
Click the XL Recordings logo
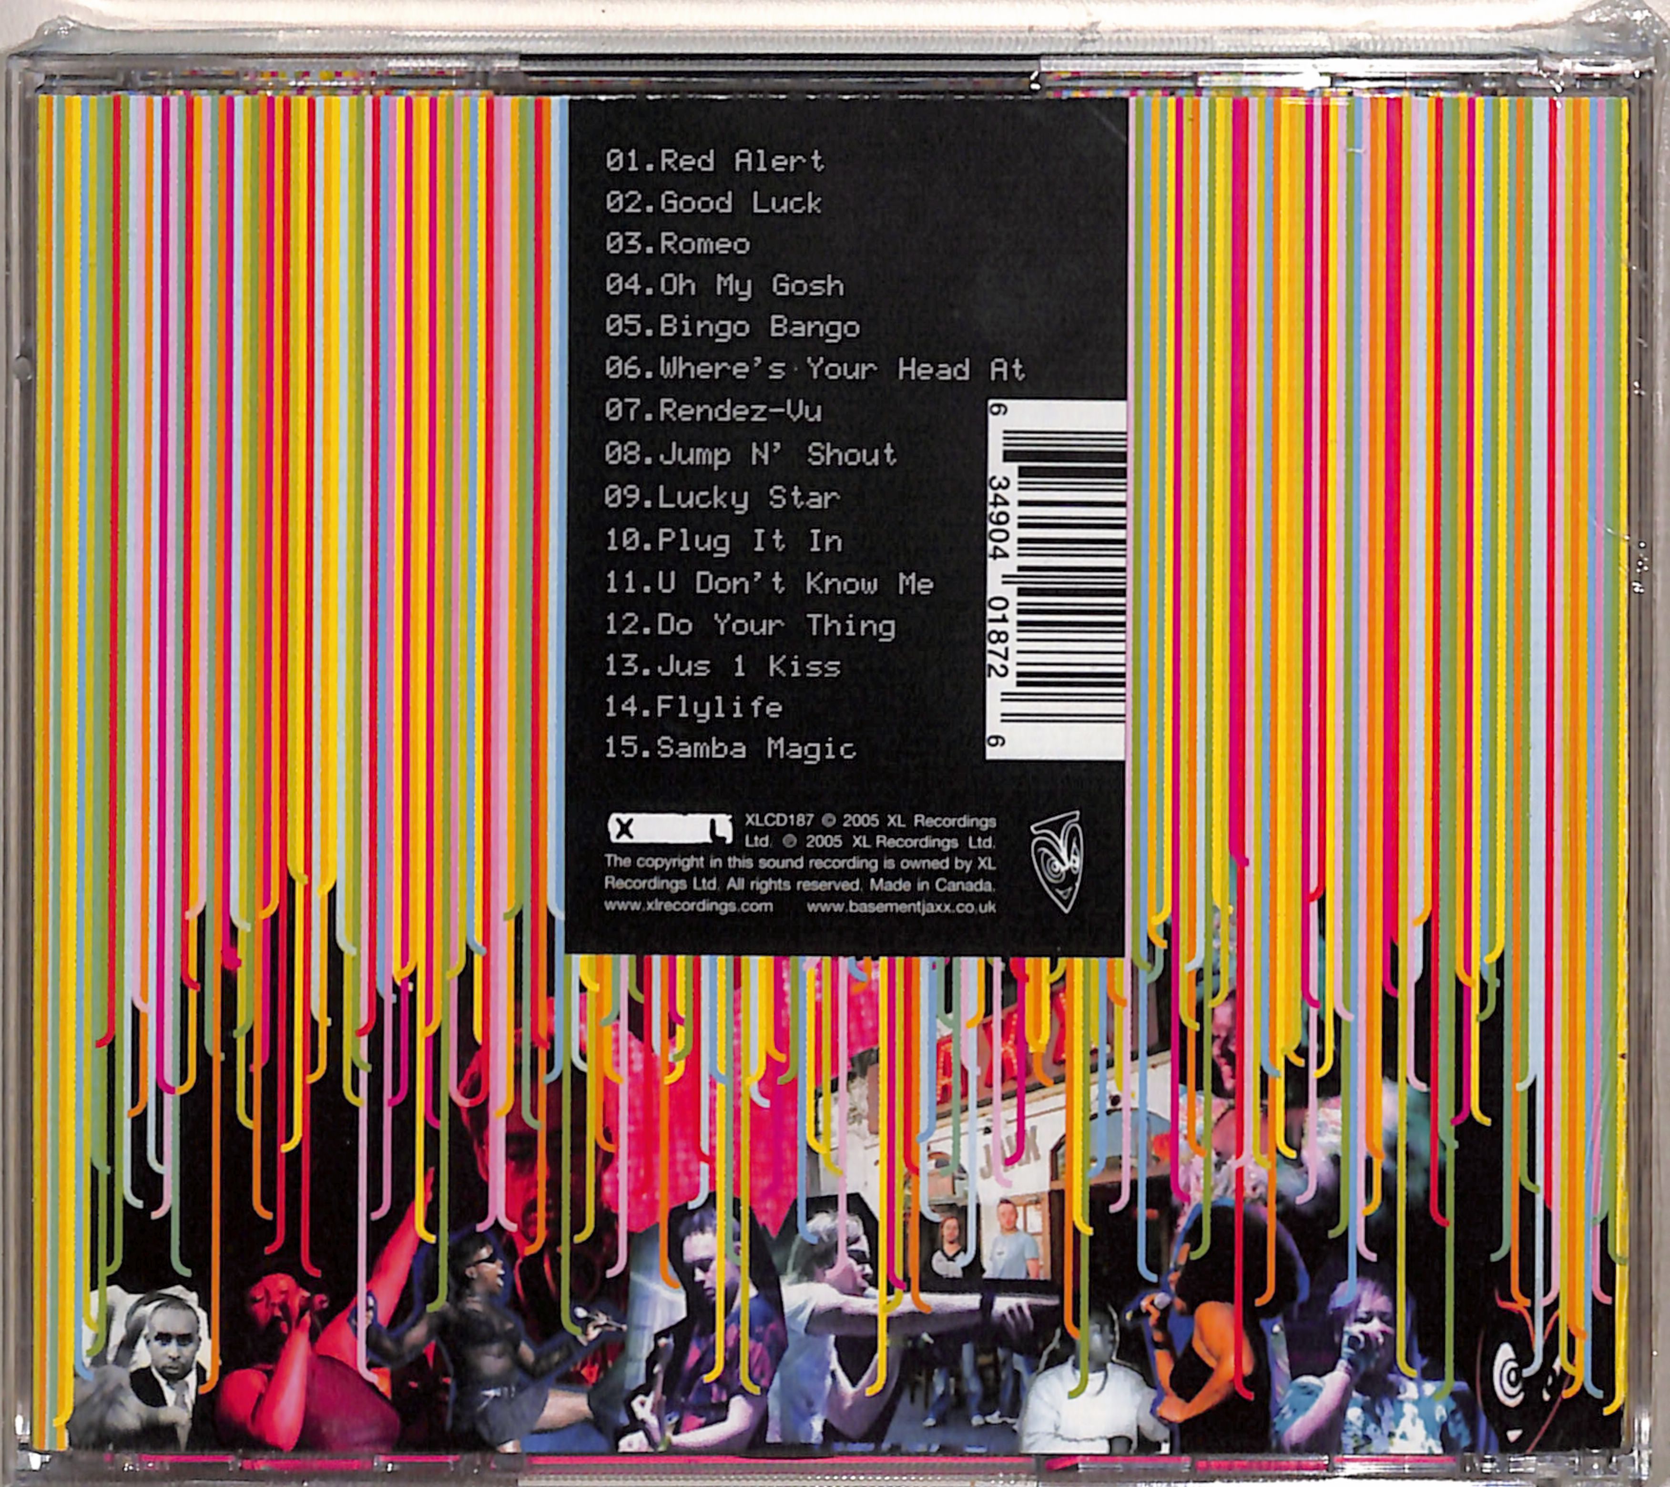[x=669, y=829]
